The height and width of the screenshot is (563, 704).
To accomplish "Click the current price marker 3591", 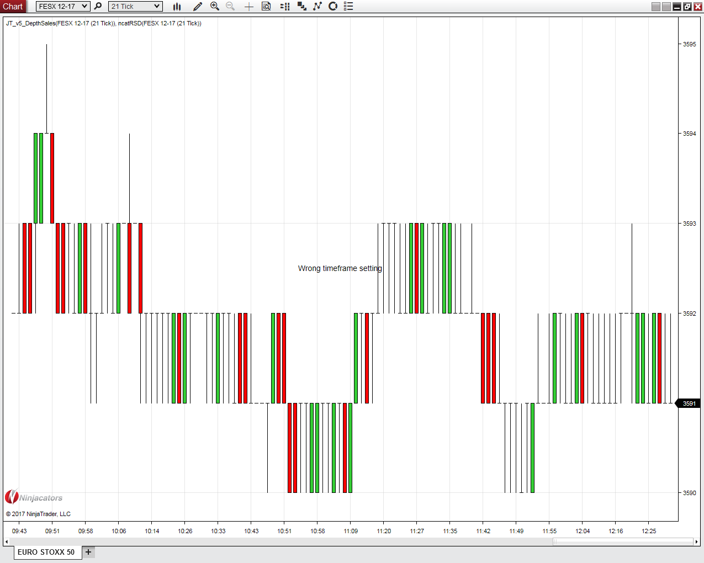I will click(689, 403).
